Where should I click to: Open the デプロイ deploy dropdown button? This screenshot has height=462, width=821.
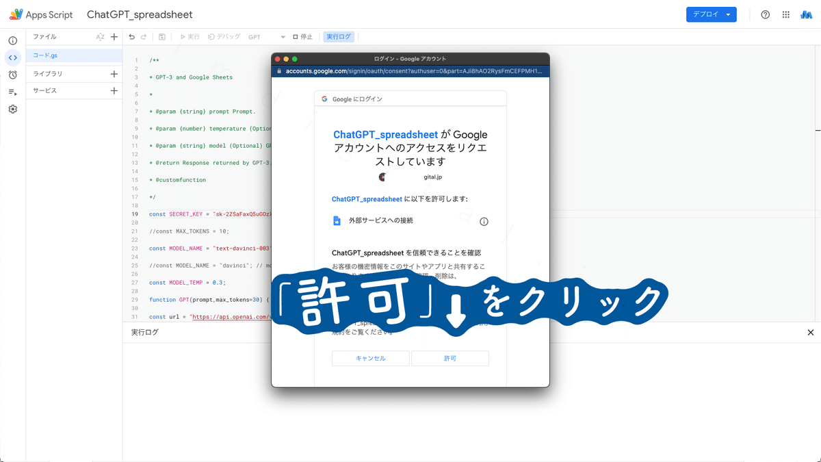(x=712, y=14)
